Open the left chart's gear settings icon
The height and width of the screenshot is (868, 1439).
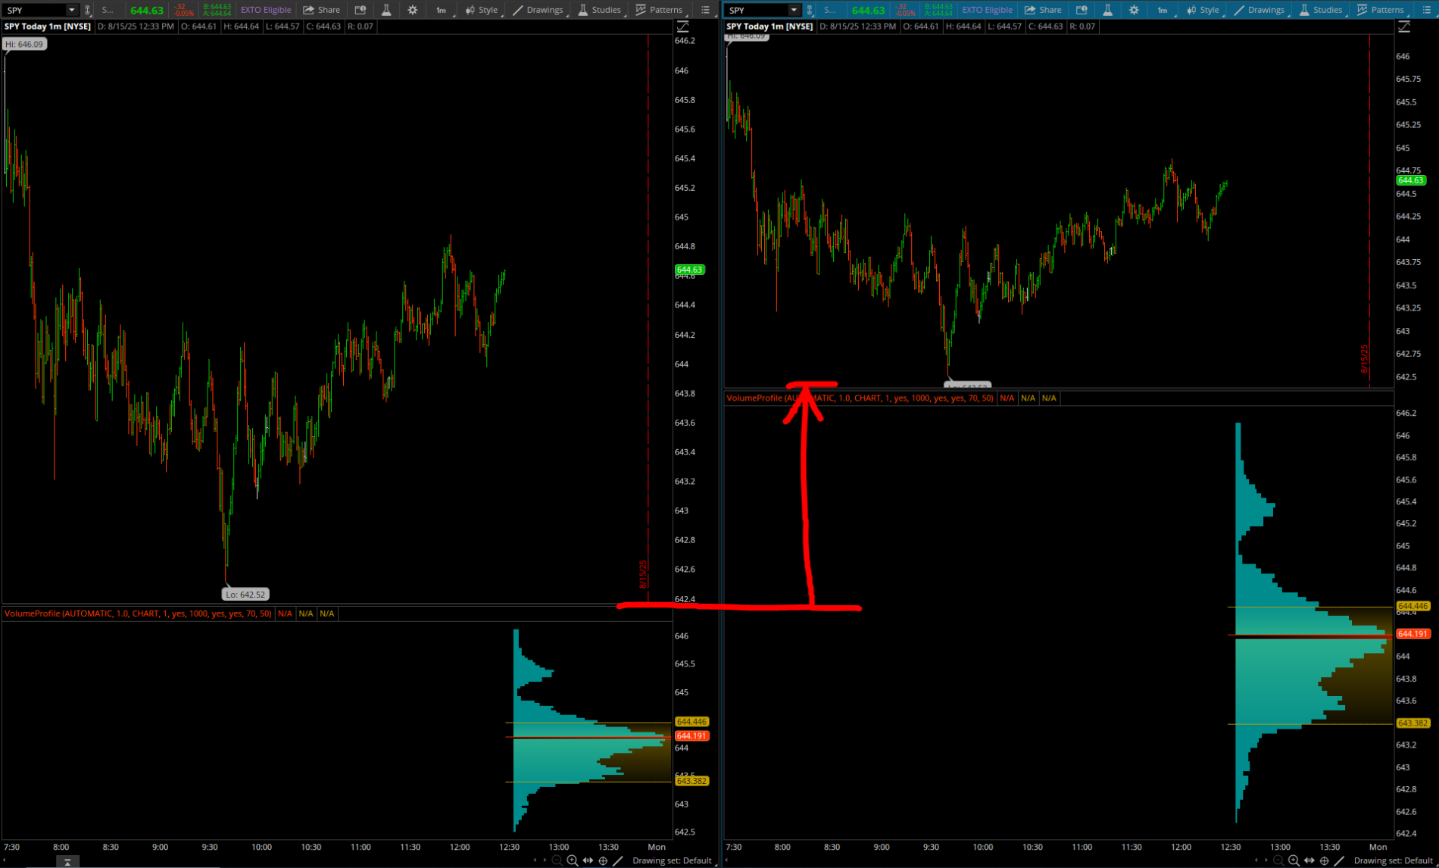412,10
